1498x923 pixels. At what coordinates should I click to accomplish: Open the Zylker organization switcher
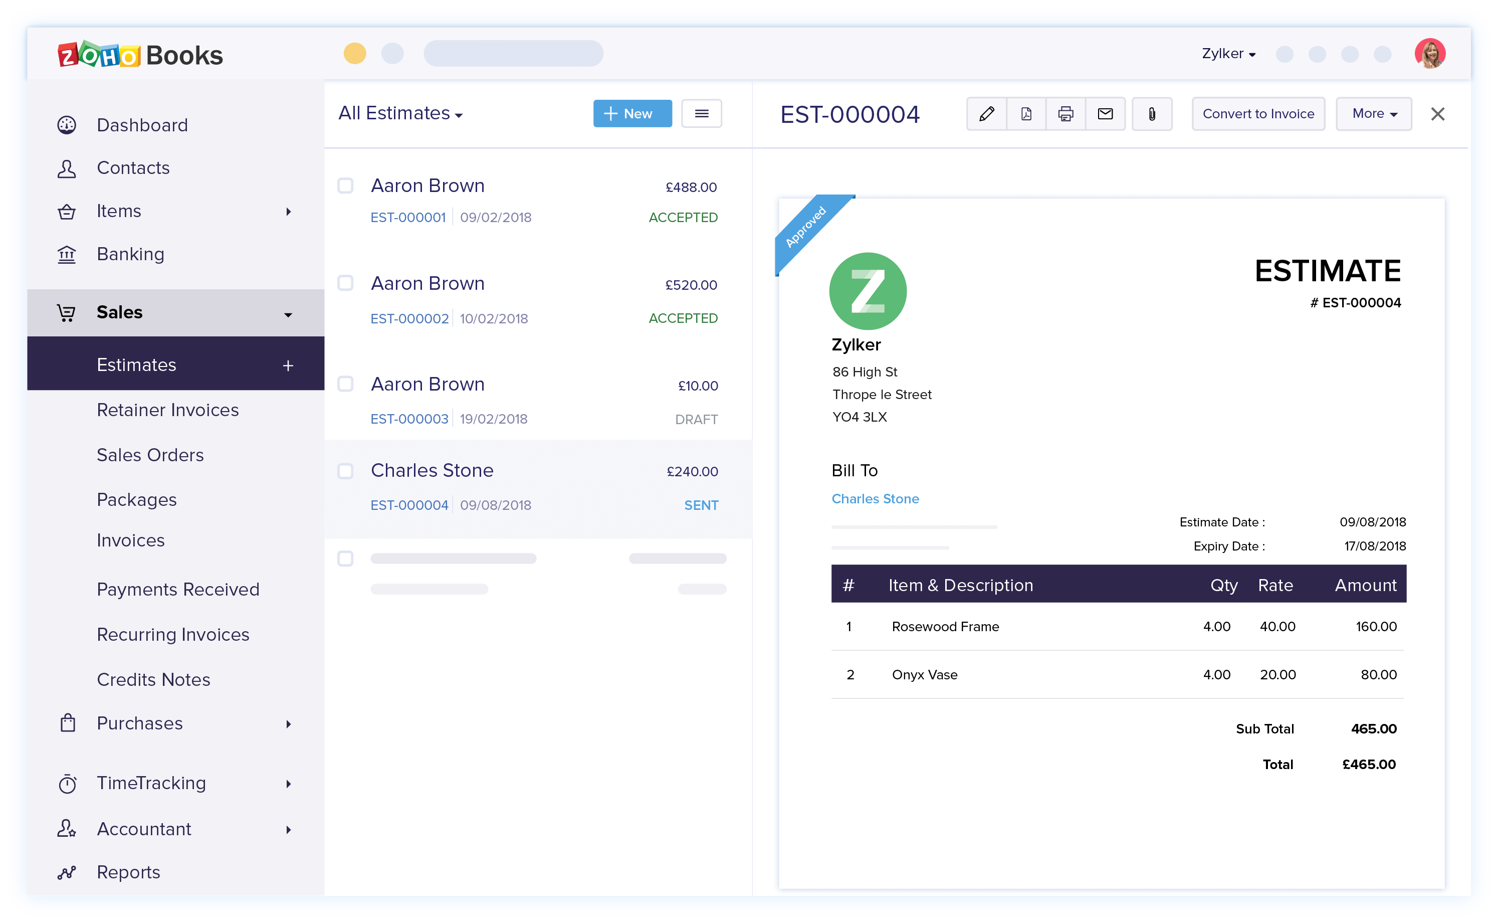[1228, 54]
